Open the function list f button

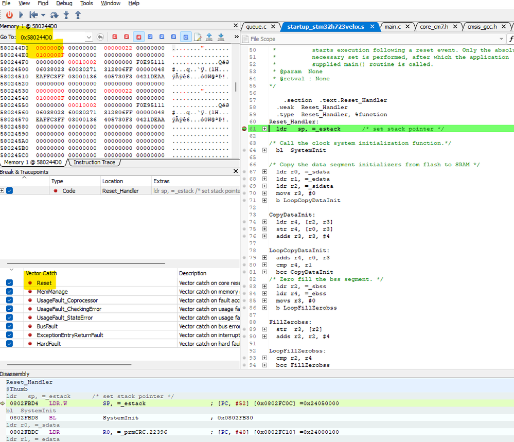click(x=511, y=39)
